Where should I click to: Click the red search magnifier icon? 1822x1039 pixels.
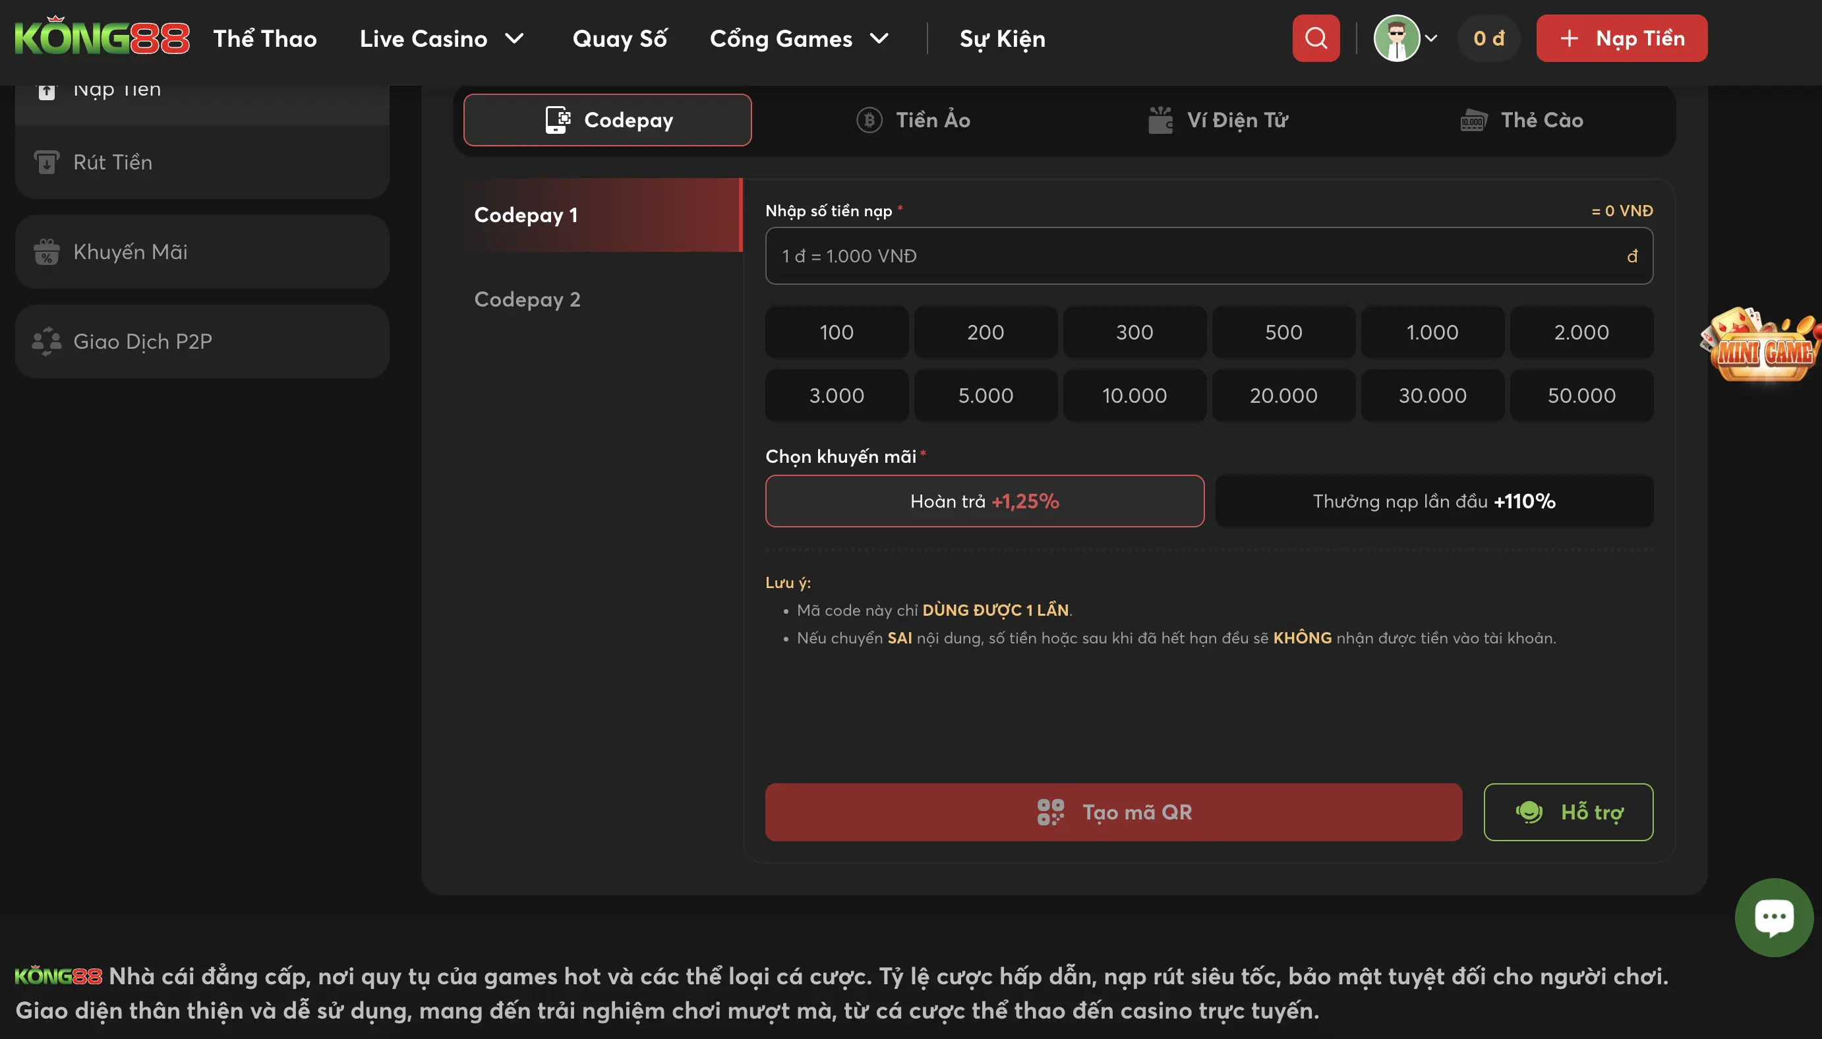1316,38
